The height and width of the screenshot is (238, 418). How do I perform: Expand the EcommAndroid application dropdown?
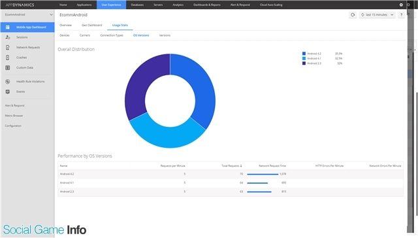pos(27,14)
